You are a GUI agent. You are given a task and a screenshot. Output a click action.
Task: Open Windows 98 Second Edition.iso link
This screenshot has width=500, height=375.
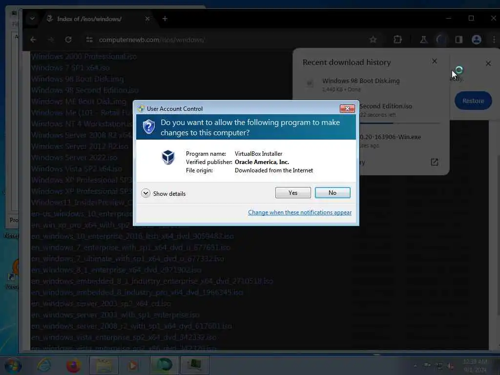tap(84, 90)
